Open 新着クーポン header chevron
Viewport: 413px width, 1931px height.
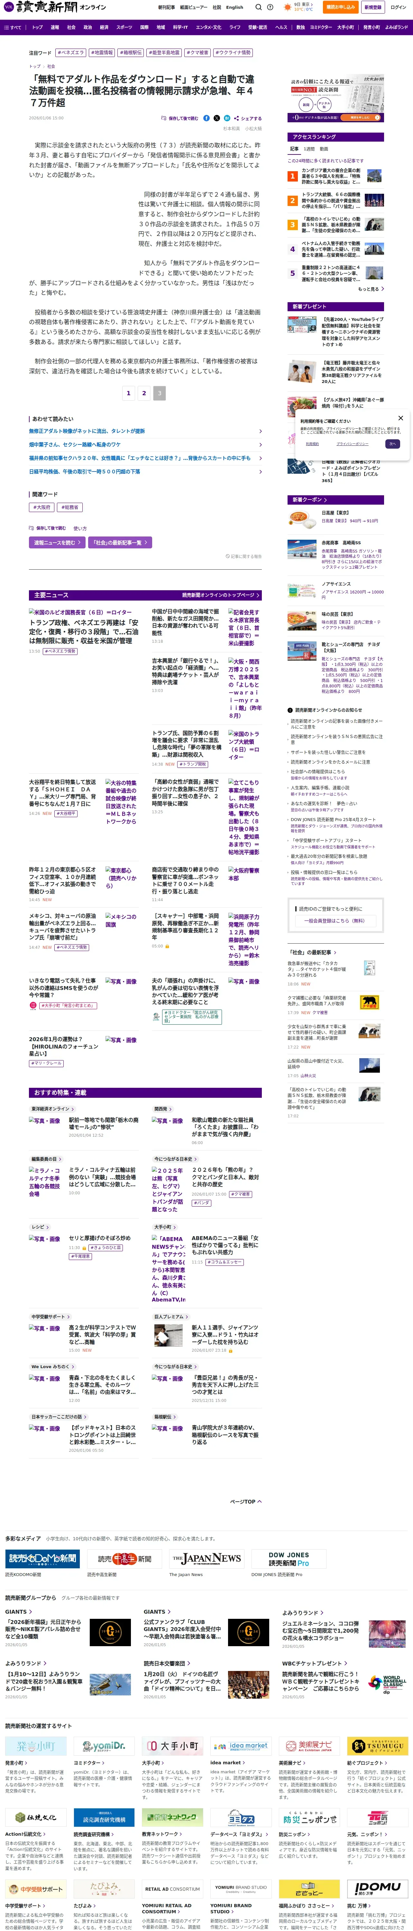(x=325, y=500)
